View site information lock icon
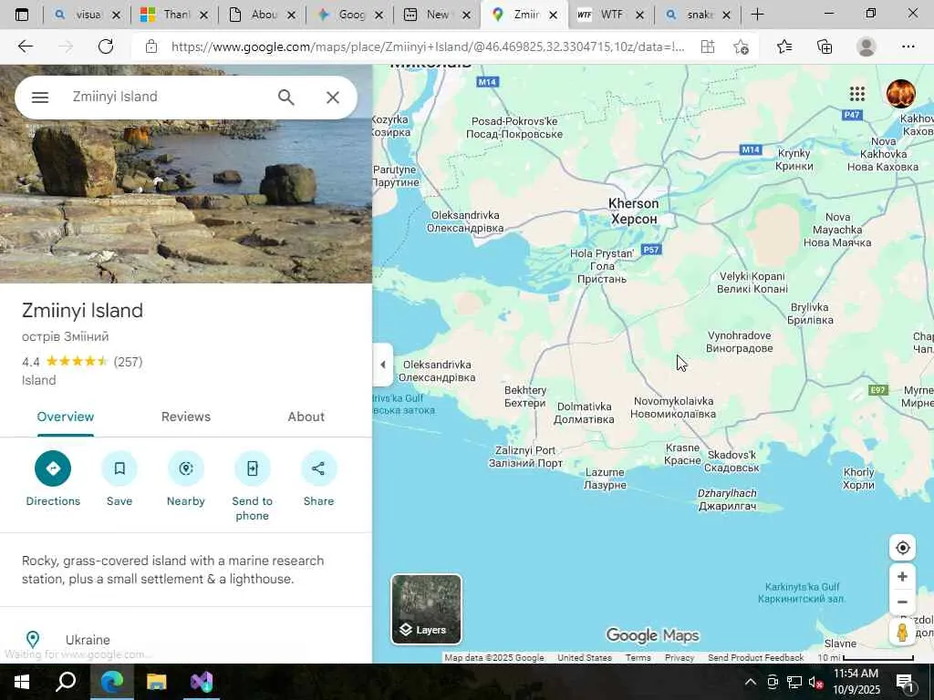 151,46
